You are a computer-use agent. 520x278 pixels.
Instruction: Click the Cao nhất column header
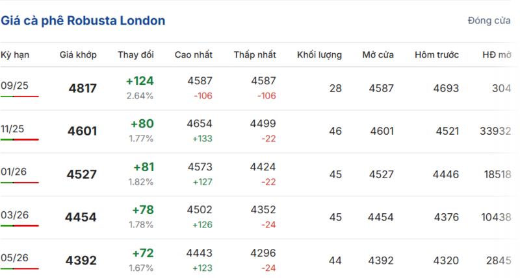pyautogui.click(x=193, y=55)
